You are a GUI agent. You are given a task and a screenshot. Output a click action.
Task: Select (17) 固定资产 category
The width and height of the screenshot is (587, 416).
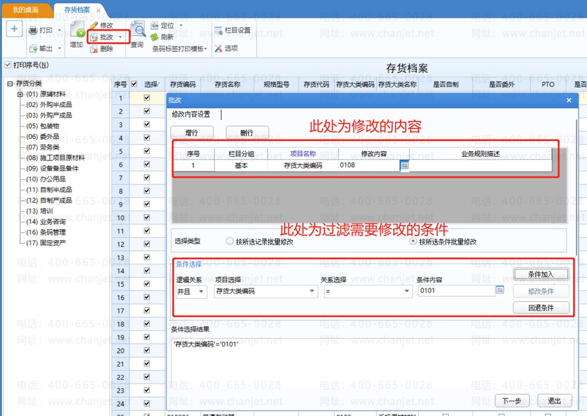click(46, 243)
